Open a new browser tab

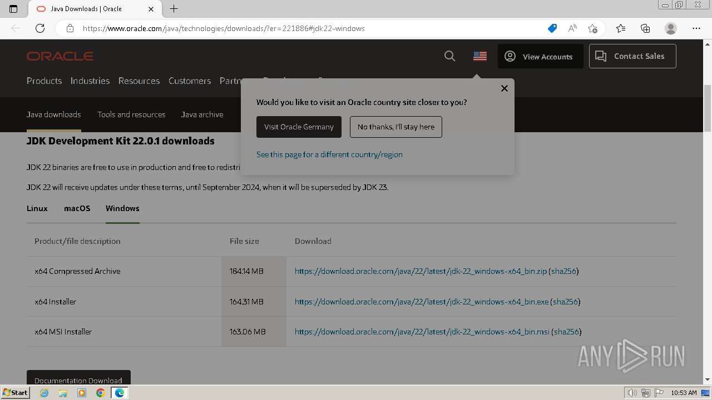[x=174, y=9]
